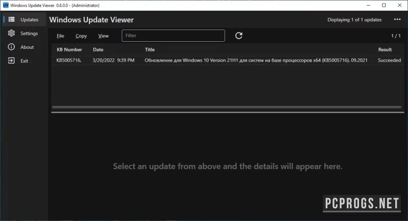408x221 pixels.
Task: Click the 3/20/2022 9:39 PM date cell
Action: point(113,60)
